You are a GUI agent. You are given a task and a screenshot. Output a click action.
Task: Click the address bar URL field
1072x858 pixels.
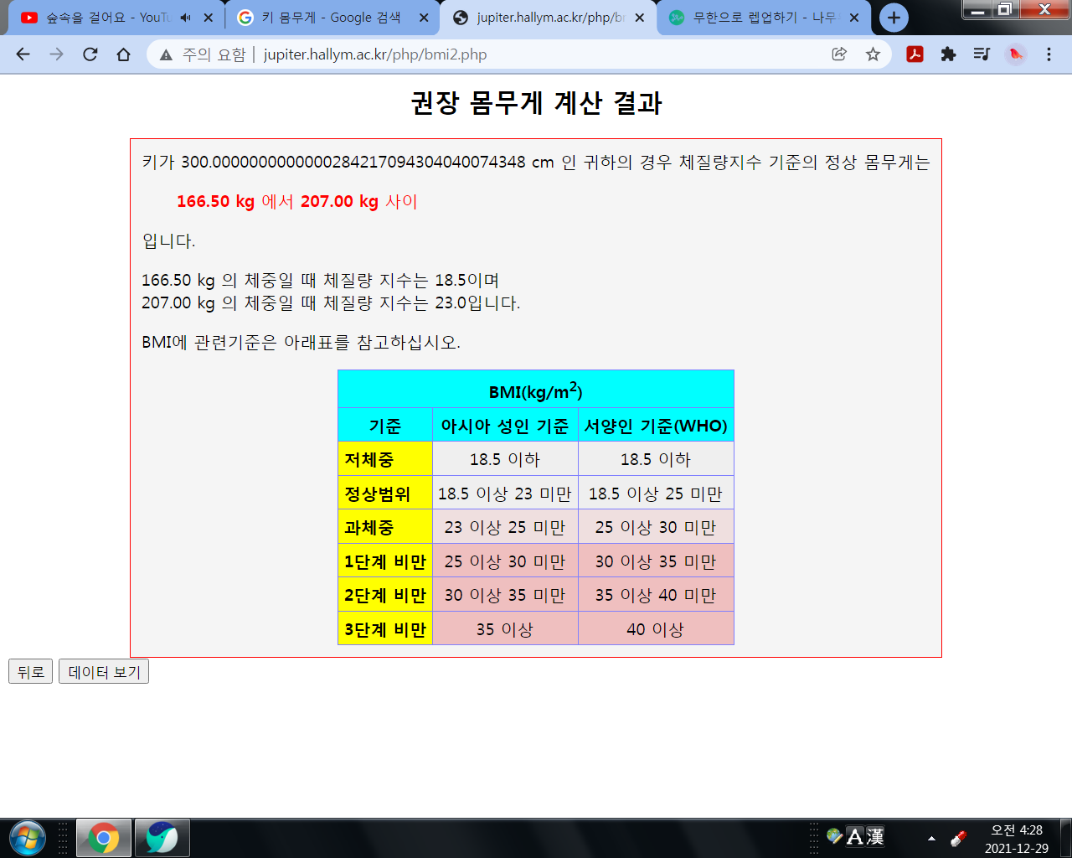[502, 54]
